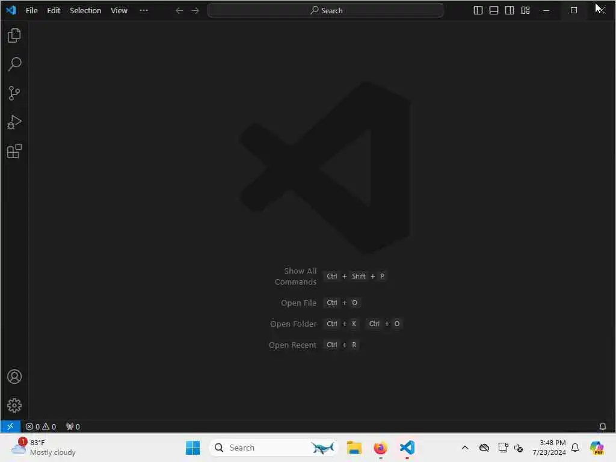Click the VS Code logo in the title bar
Screen dimensions: 616x462
pos(11,10)
